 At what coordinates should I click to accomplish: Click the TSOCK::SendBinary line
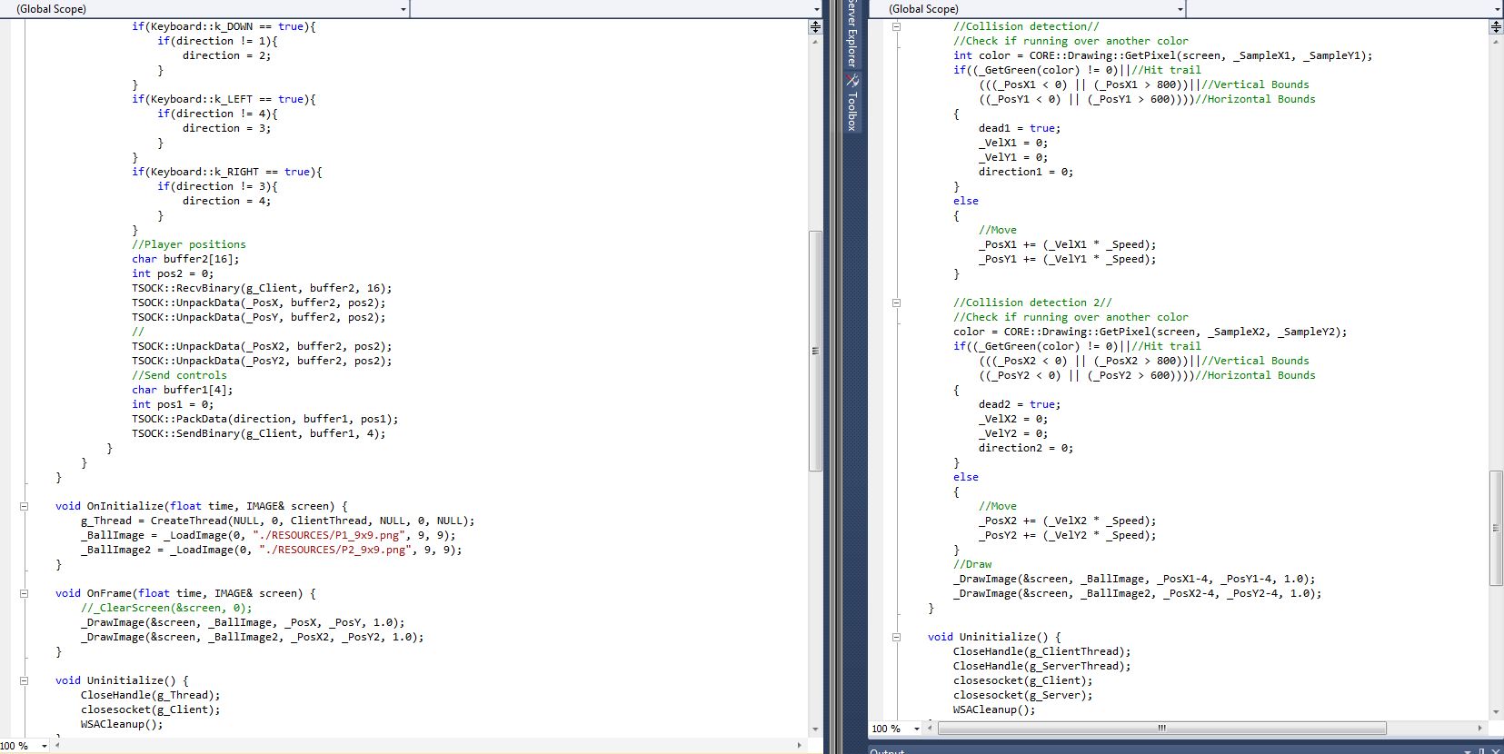tap(259, 433)
